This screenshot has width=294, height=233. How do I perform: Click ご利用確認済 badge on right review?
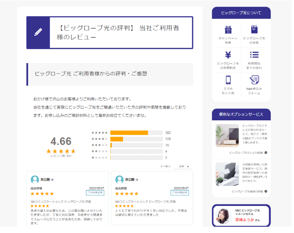pyautogui.click(x=180, y=193)
